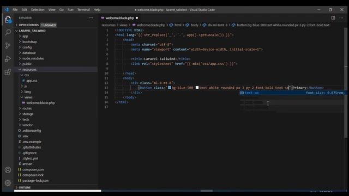Open the Search view icon
The width and height of the screenshot is (349, 196).
8,33
